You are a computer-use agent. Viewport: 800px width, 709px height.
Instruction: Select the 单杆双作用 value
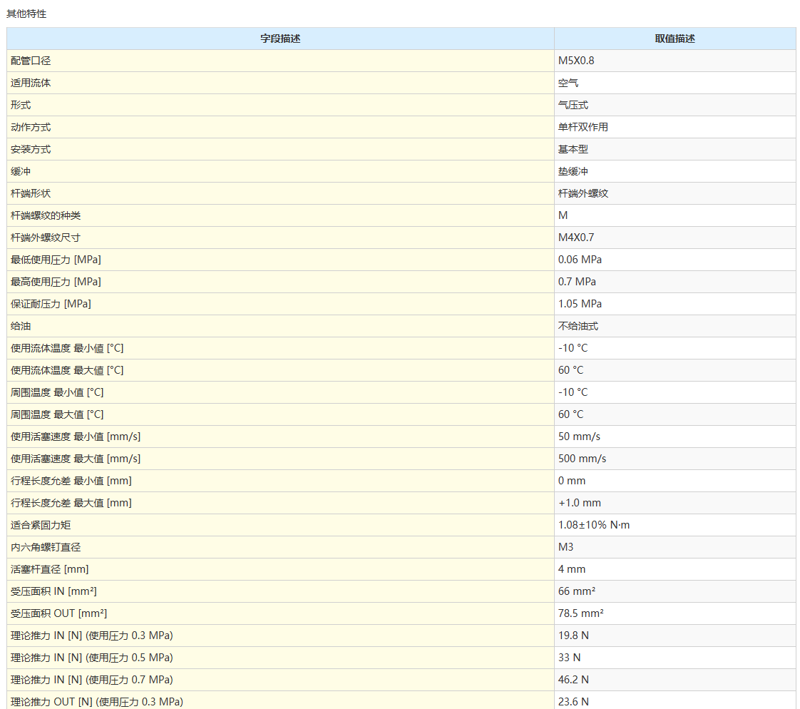583,127
